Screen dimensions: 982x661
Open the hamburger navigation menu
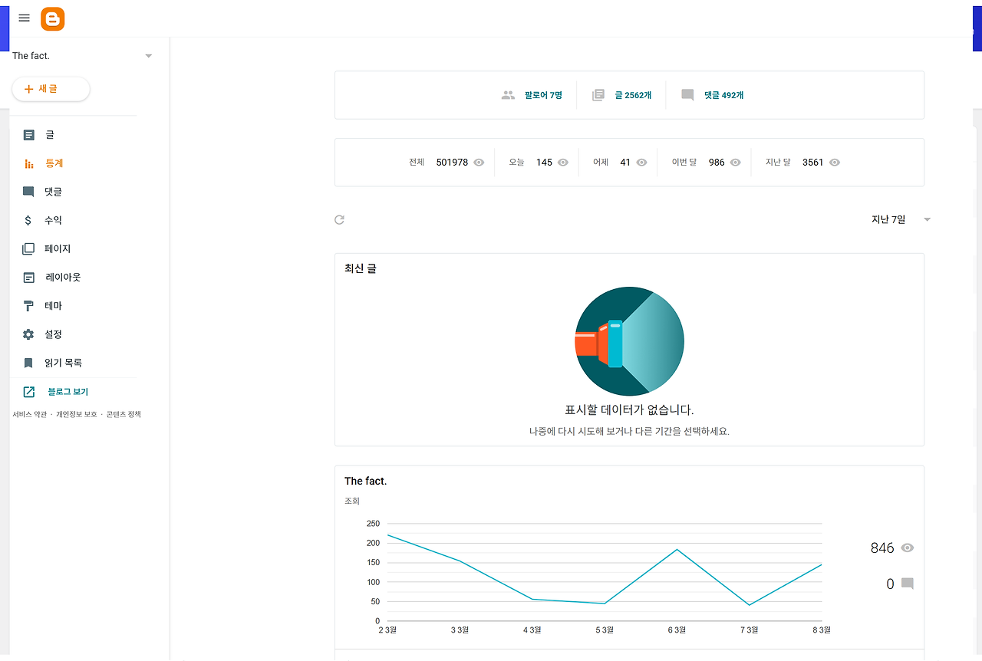(24, 17)
